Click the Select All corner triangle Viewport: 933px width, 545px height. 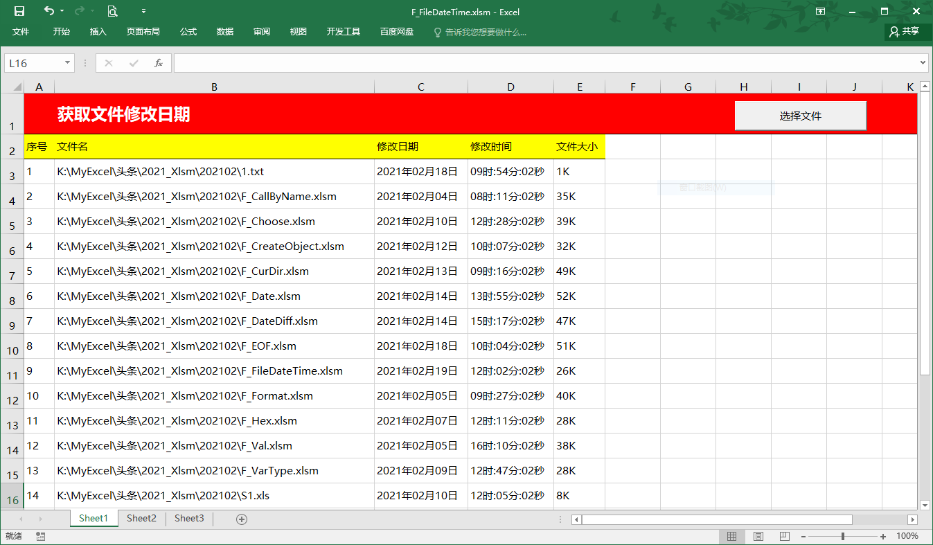(x=12, y=87)
